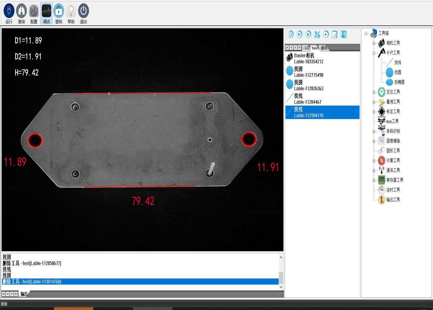Expand the 相机工具 tree node
Screen dimensions: 433x310
click(x=374, y=43)
